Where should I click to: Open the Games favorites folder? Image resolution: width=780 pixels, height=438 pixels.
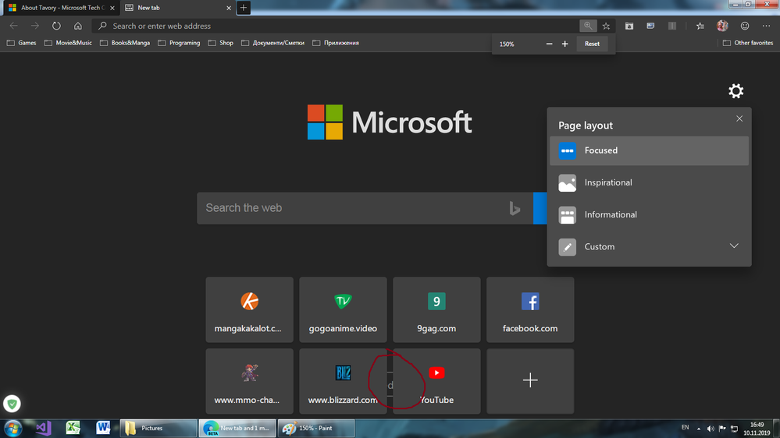[x=21, y=43]
